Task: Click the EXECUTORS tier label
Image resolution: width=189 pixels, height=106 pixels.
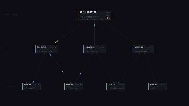Action: point(9,86)
